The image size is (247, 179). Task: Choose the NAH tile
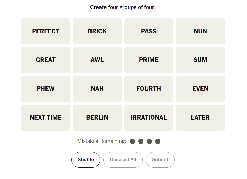(97, 89)
